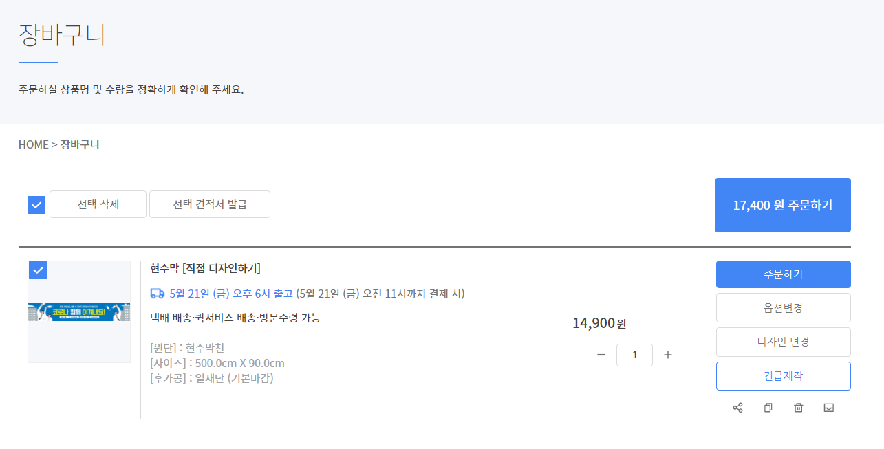Click the copy item icon

pos(768,408)
